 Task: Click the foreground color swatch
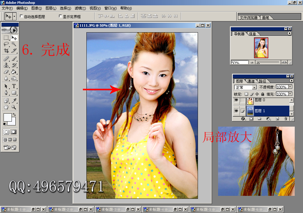pyautogui.click(x=7, y=117)
